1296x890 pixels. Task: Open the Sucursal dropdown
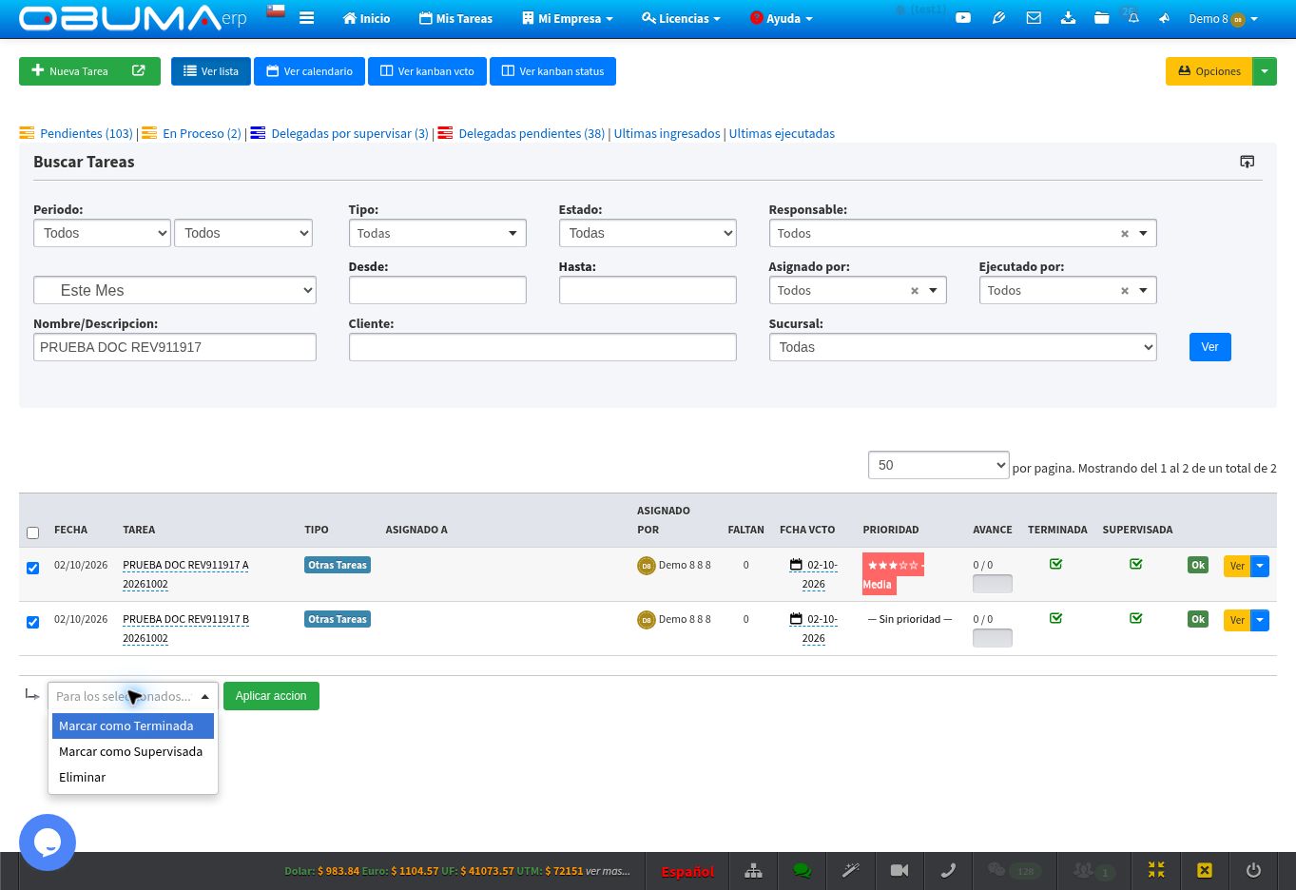point(962,347)
